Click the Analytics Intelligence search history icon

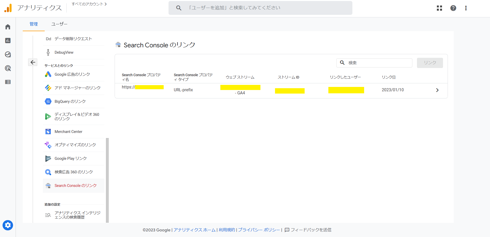(x=48, y=215)
